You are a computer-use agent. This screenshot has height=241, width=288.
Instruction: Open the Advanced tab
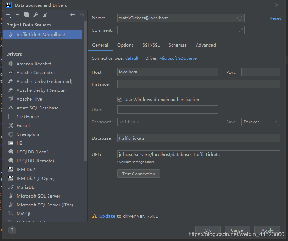206,45
